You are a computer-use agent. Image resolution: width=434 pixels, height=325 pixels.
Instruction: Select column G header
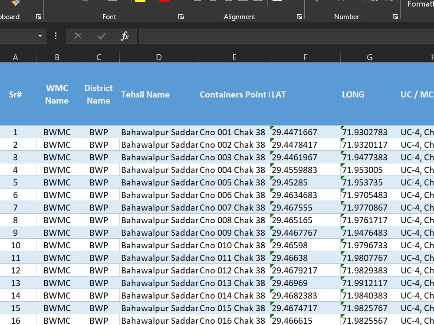(370, 58)
